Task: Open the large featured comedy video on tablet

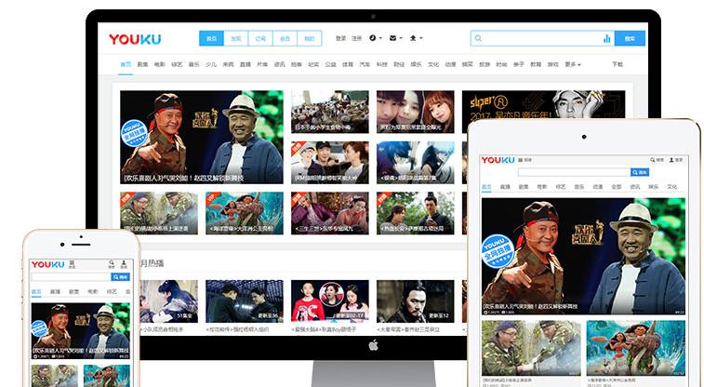Action: (583, 256)
